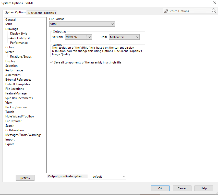218x195 pixels.
Task: Click the Reset... button
Action: point(25,178)
